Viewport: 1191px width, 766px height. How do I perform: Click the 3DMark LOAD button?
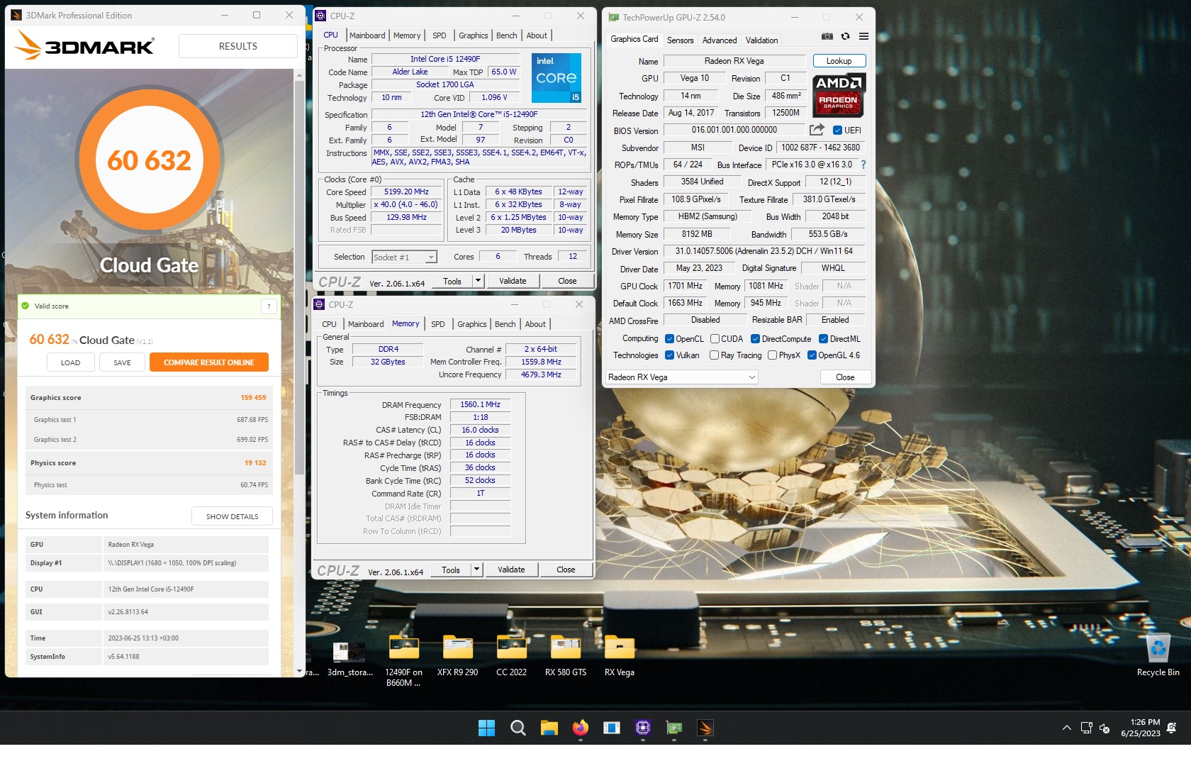(x=71, y=362)
